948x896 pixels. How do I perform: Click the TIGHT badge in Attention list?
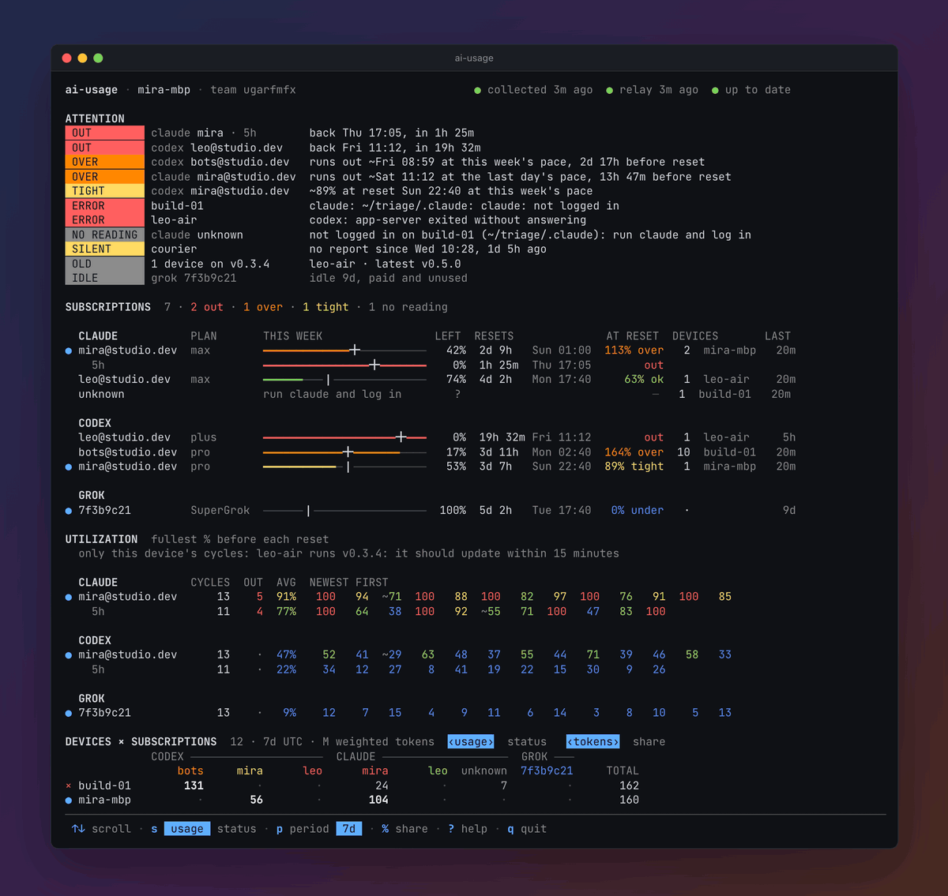pyautogui.click(x=105, y=191)
